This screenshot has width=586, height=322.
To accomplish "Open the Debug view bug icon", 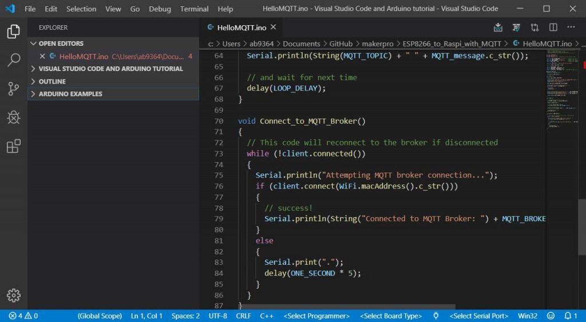I will [14, 117].
